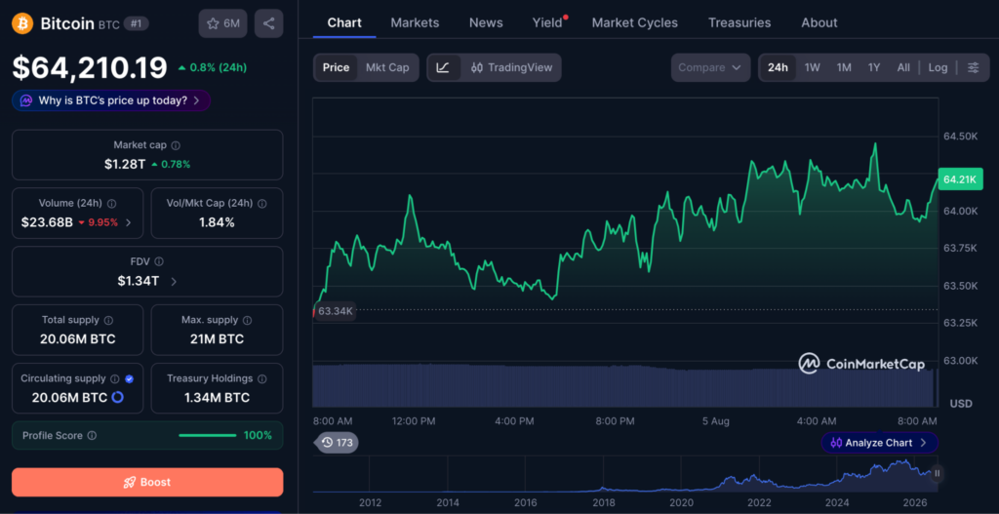Image resolution: width=999 pixels, height=514 pixels.
Task: Open the Markets tab
Action: click(x=415, y=23)
